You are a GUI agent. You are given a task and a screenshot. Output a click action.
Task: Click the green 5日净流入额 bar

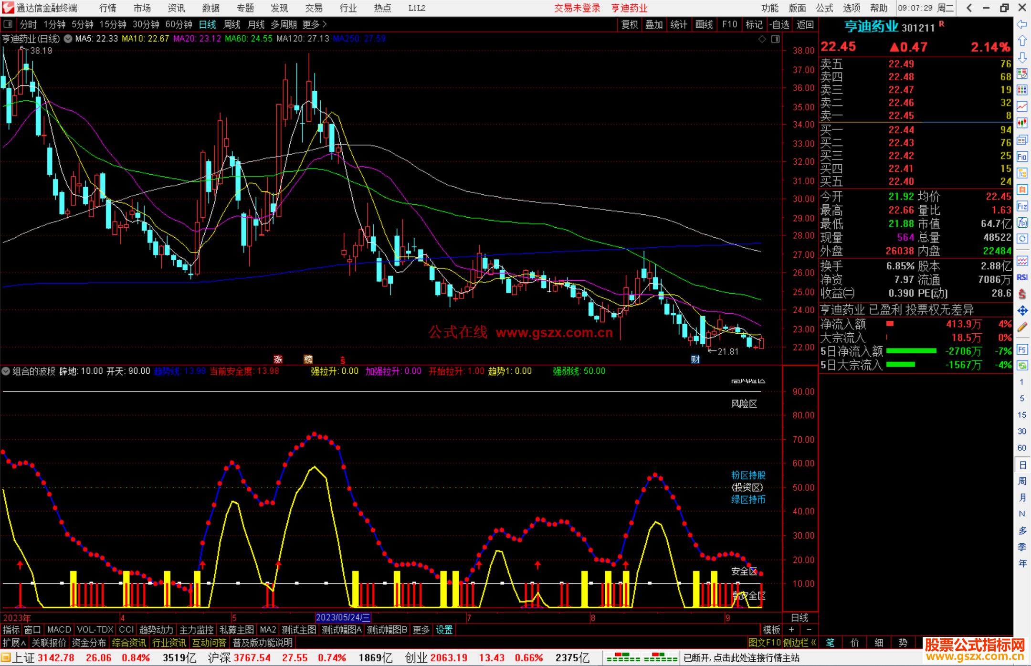point(911,351)
